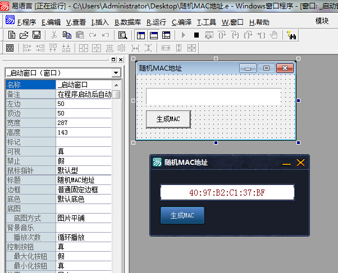Open the B.数据库 menu

click(127, 22)
